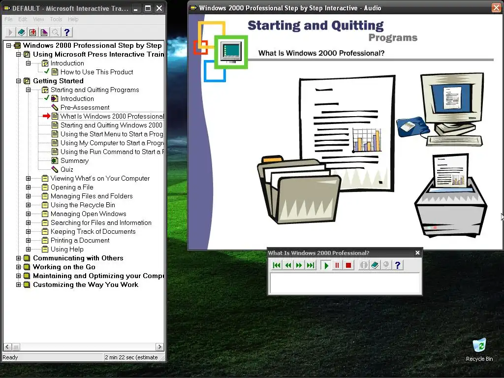Image resolution: width=504 pixels, height=378 pixels.
Task: Open the Edit menu
Action: pyautogui.click(x=23, y=19)
